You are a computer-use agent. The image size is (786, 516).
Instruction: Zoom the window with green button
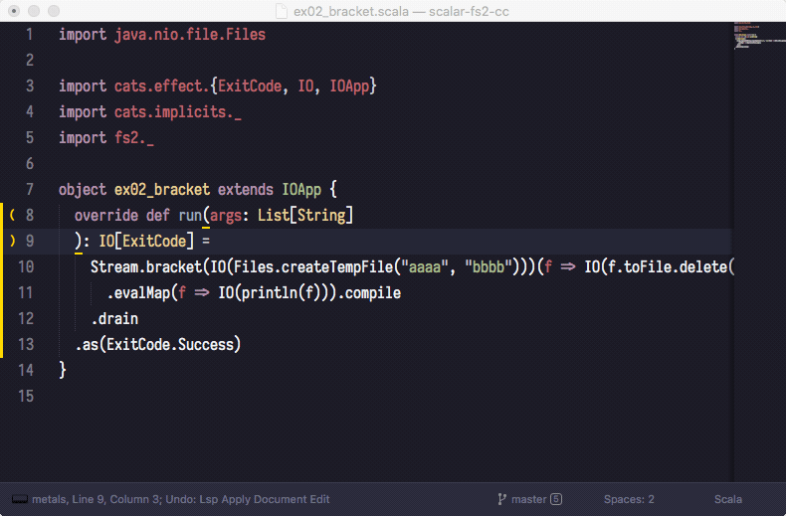pyautogui.click(x=54, y=11)
